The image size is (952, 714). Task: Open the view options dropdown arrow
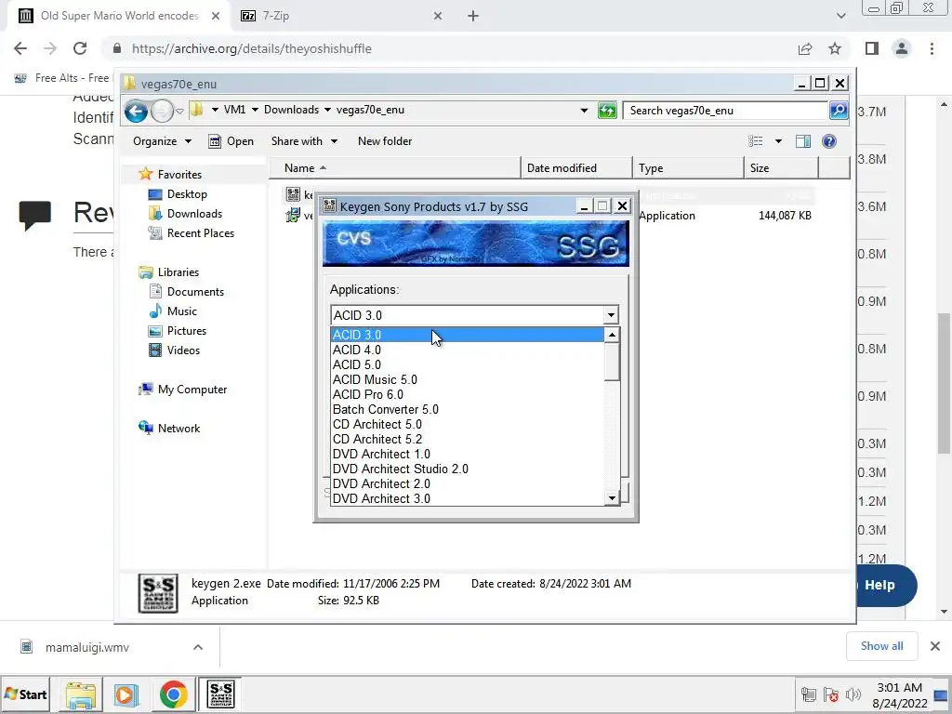coord(778,141)
